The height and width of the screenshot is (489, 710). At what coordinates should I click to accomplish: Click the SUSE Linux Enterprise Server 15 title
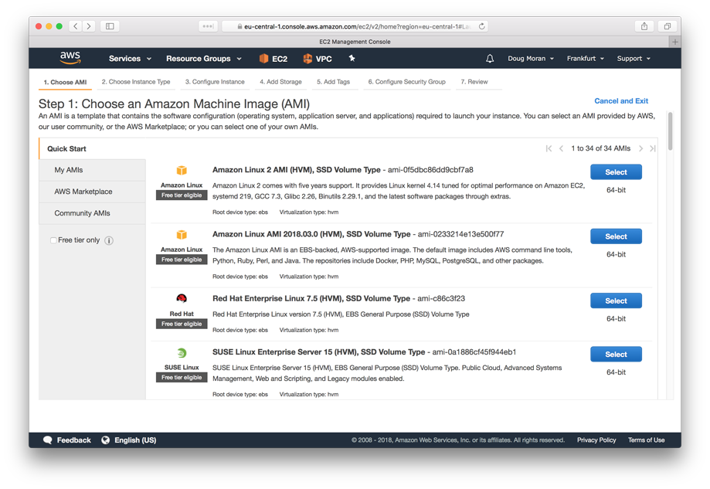click(x=319, y=351)
